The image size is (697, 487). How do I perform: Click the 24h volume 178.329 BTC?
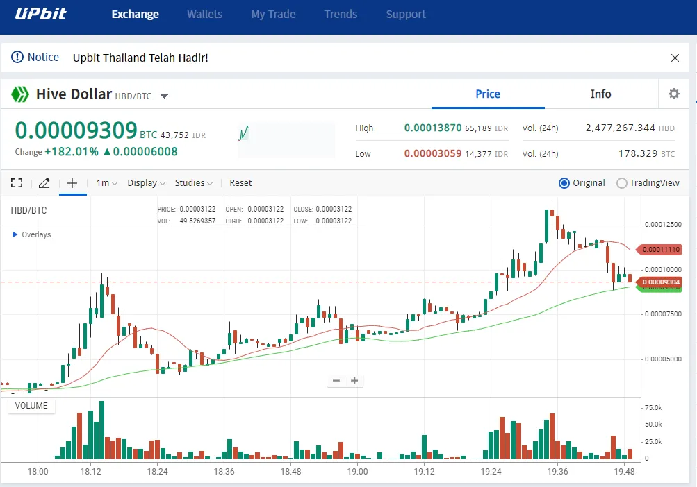(x=646, y=153)
